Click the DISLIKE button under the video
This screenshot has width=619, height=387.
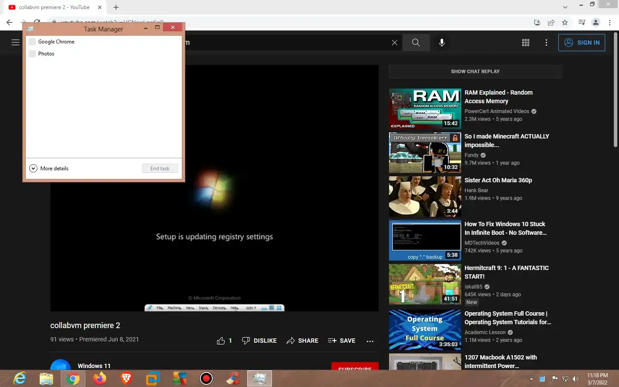(259, 341)
